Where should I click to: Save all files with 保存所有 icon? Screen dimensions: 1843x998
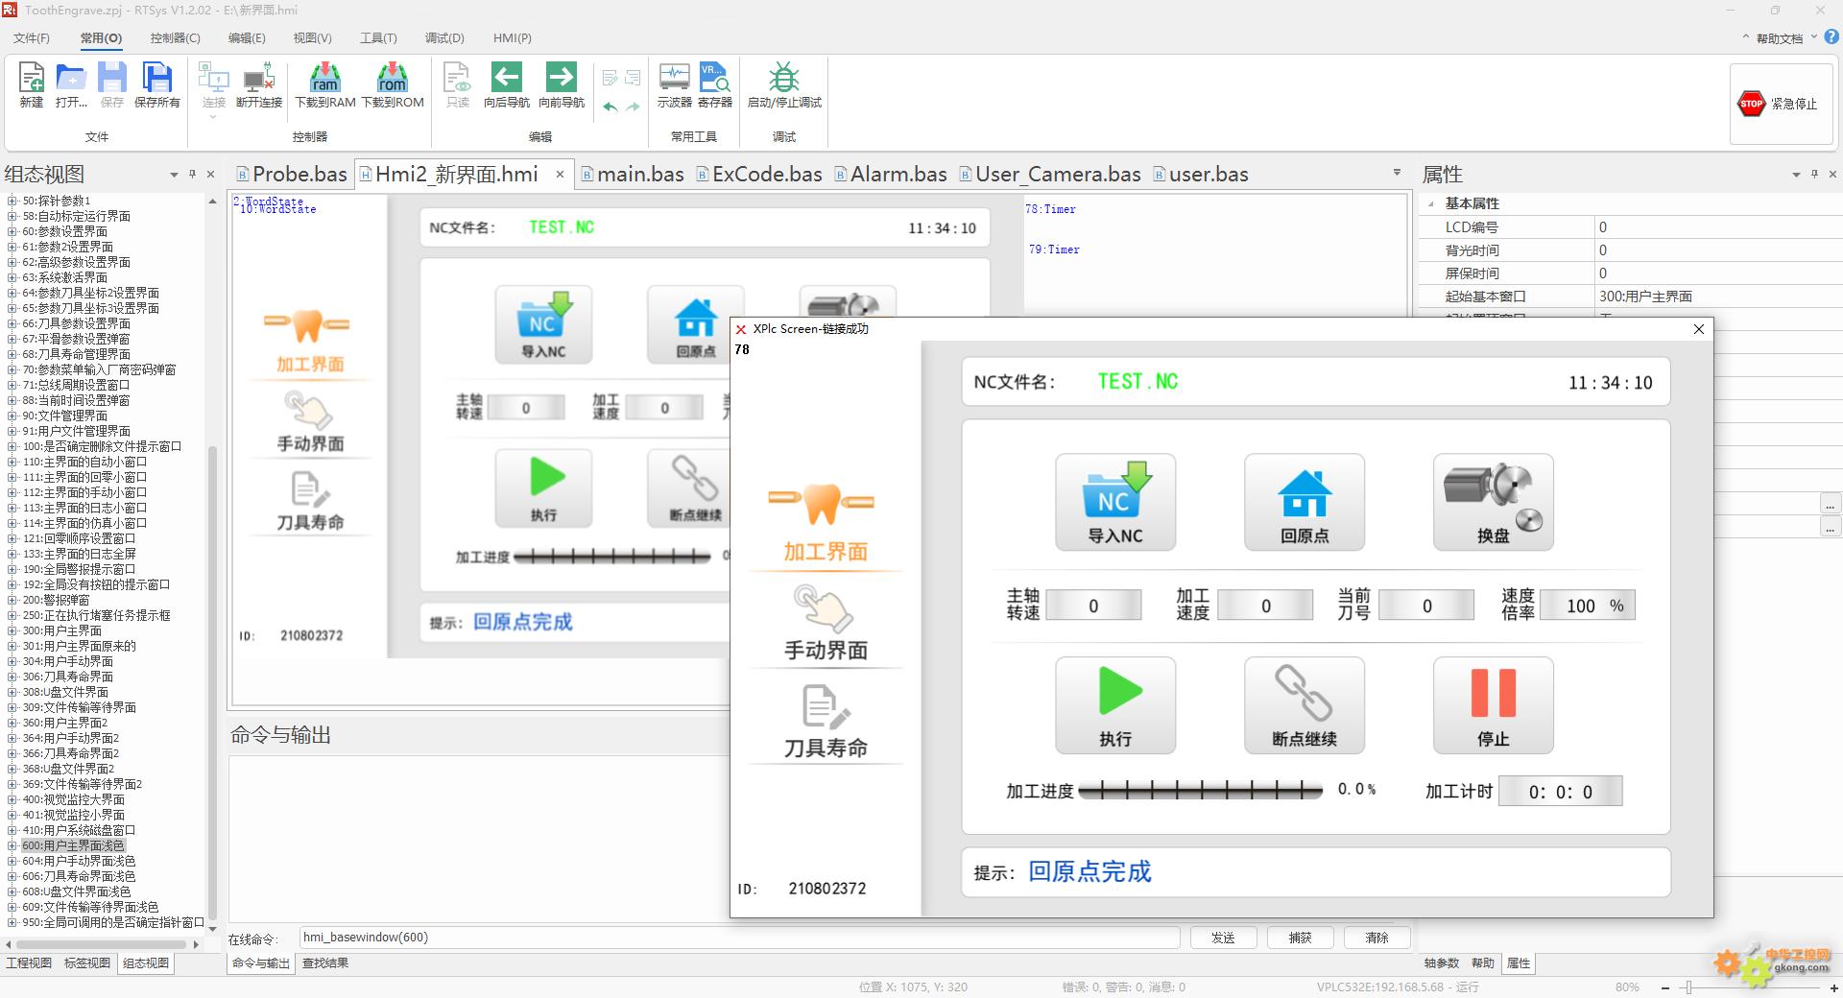156,84
